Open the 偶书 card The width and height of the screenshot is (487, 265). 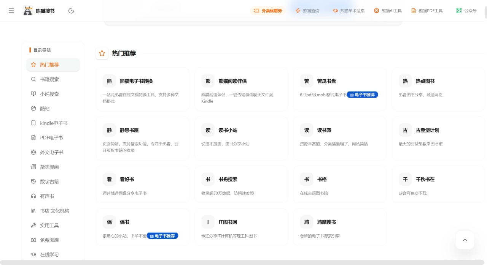143,227
